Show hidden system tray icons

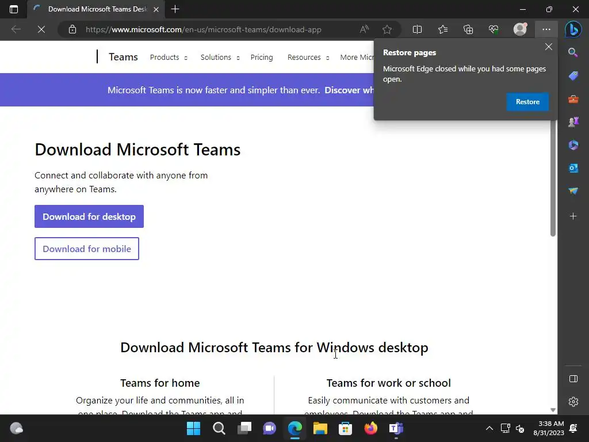489,428
